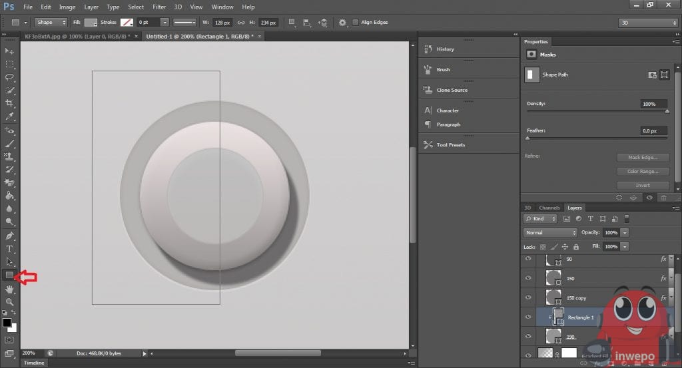Open the Shape tool mode dropdown
The image size is (682, 368).
[51, 23]
